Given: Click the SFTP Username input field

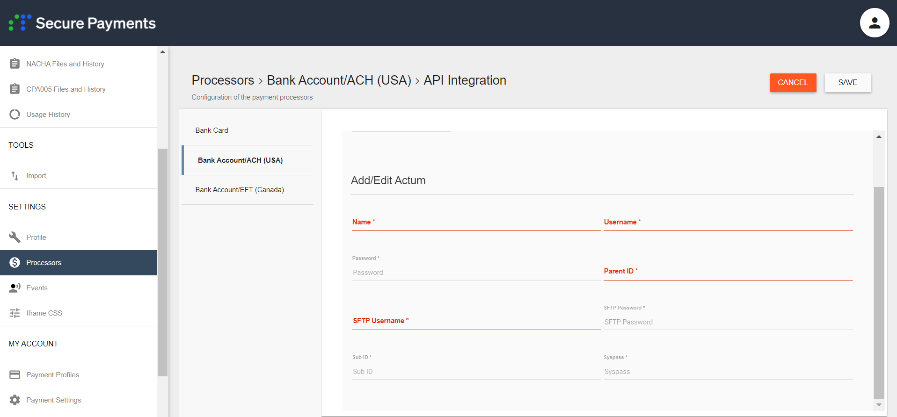Looking at the screenshot, I should click(x=476, y=321).
